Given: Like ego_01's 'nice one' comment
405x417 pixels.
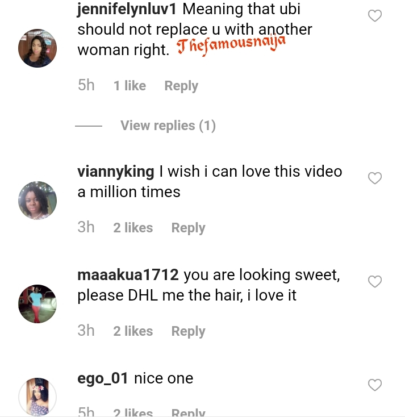Looking at the screenshot, I should click(375, 385).
